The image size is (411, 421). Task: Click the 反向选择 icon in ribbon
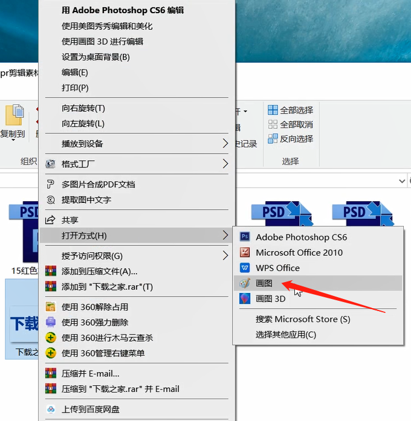tap(273, 139)
